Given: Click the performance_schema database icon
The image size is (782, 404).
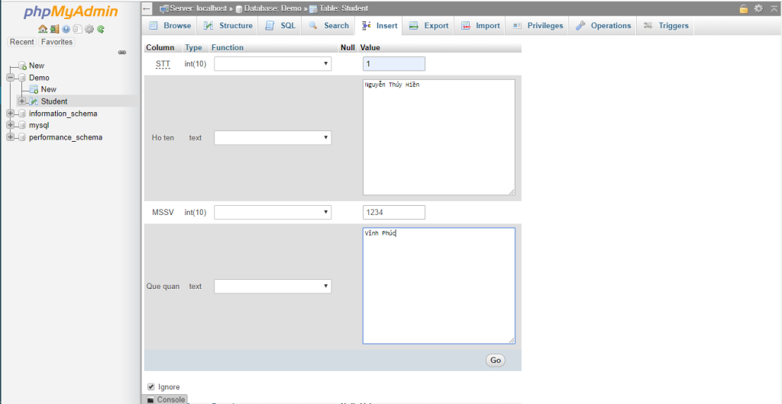Looking at the screenshot, I should [22, 137].
